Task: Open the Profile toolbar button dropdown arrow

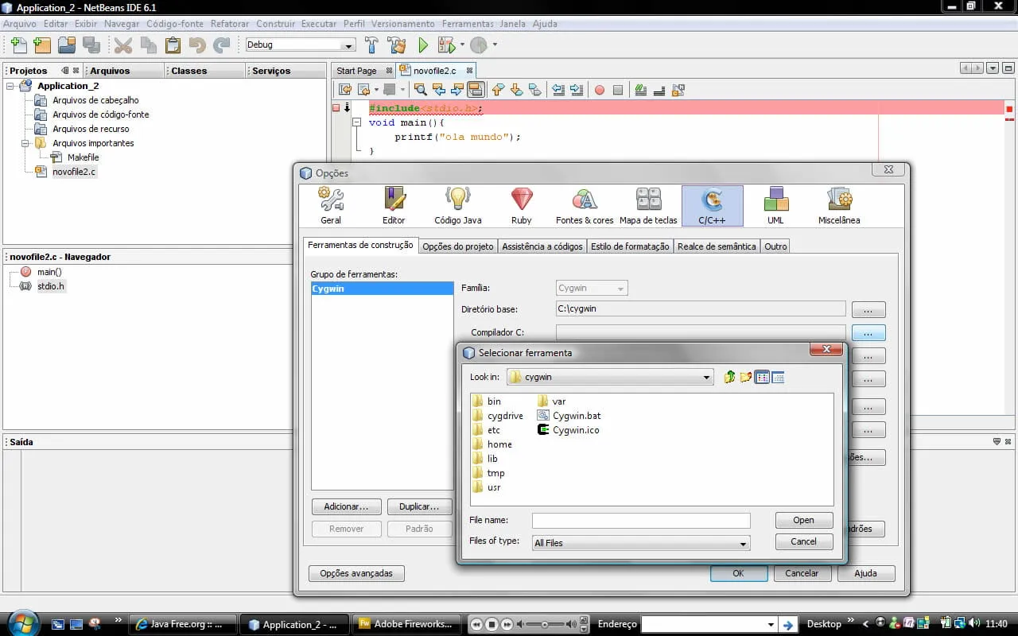Action: (x=495, y=45)
